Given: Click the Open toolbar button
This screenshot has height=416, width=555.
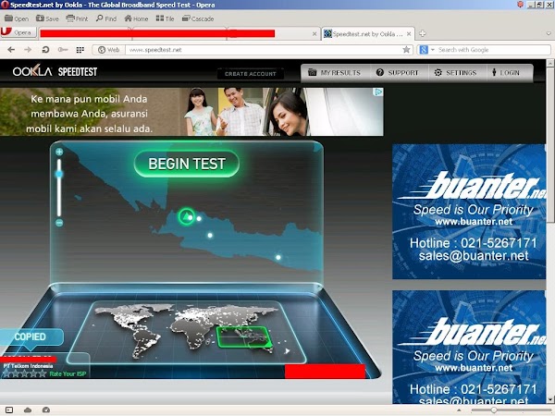Looking at the screenshot, I should coord(17,18).
